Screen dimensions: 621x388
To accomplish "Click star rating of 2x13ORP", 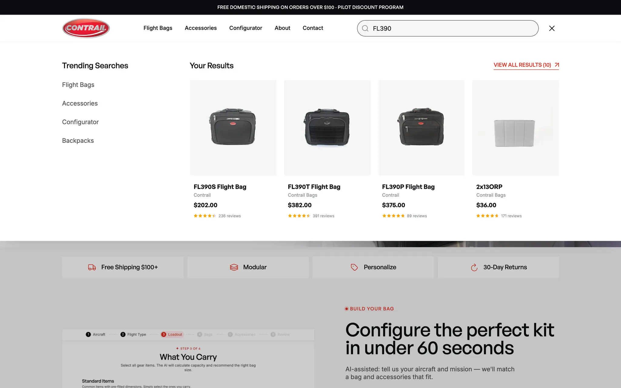I will [x=488, y=216].
